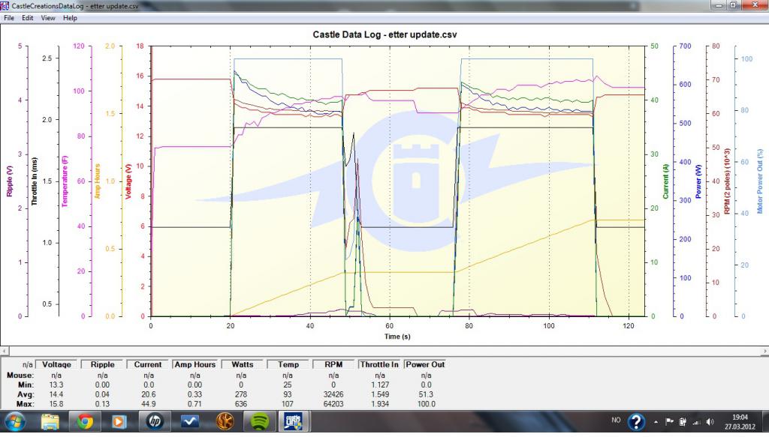Image resolution: width=769 pixels, height=437 pixels.
Task: Launch Google Chrome from the taskbar
Action: coord(85,422)
